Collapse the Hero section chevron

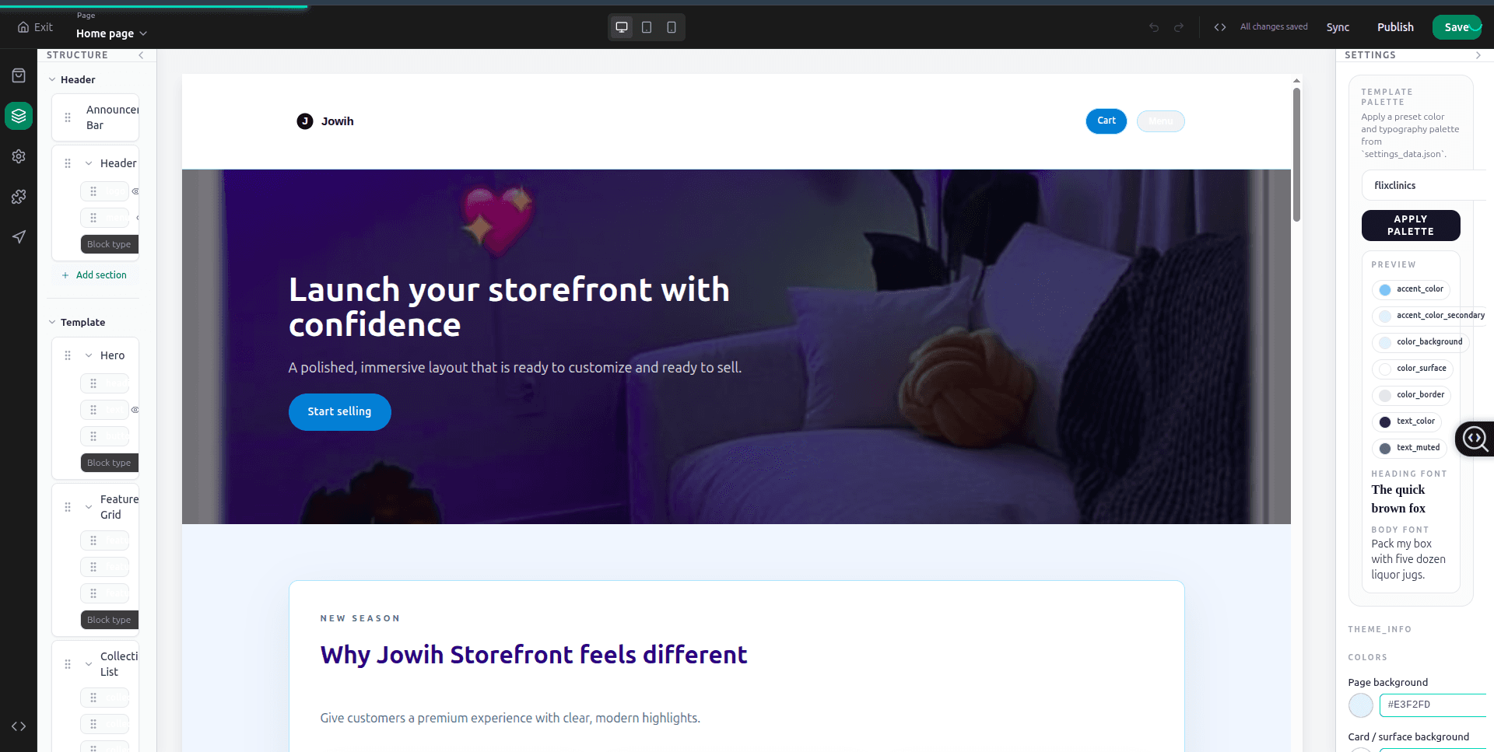coord(89,355)
